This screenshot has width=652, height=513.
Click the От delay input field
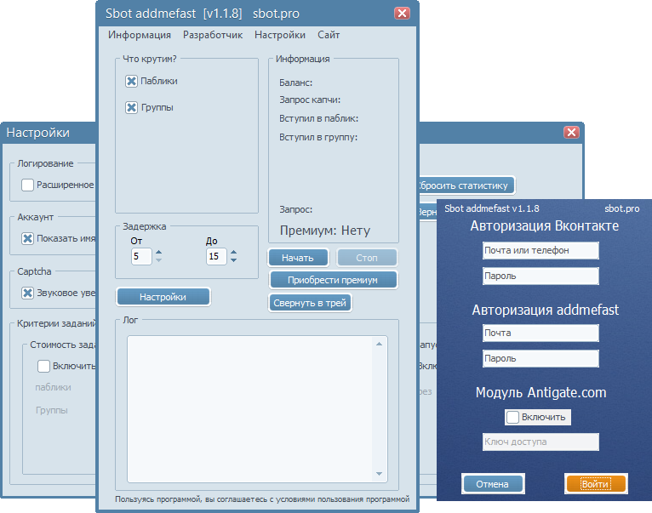[x=141, y=256]
